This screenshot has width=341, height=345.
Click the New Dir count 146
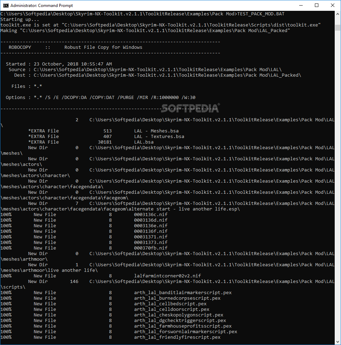pyautogui.click(x=74, y=282)
